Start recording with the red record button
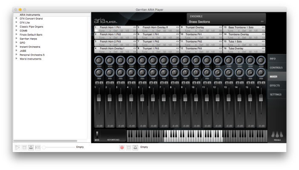This screenshot has height=170, width=299. 122,147
